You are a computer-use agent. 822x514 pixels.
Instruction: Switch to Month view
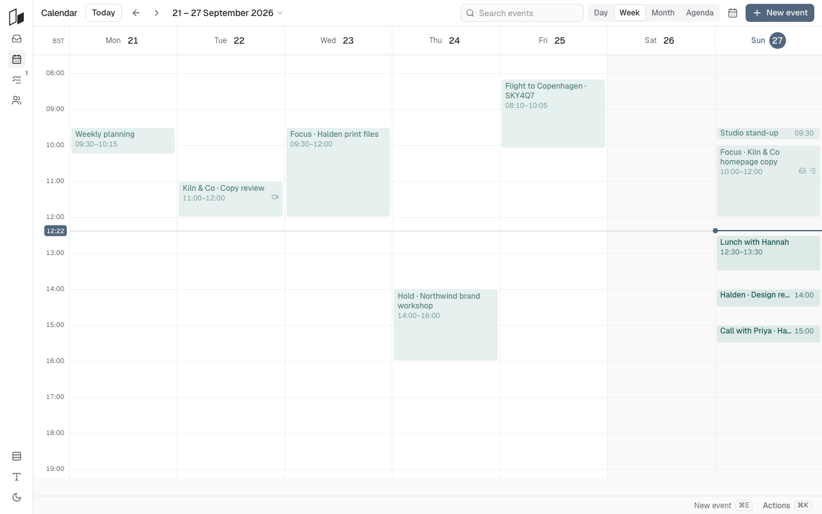[663, 13]
